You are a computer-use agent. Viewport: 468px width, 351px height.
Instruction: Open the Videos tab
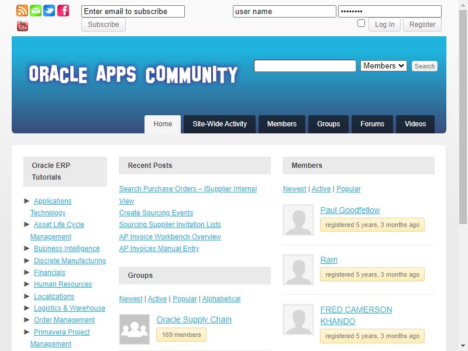pyautogui.click(x=415, y=124)
